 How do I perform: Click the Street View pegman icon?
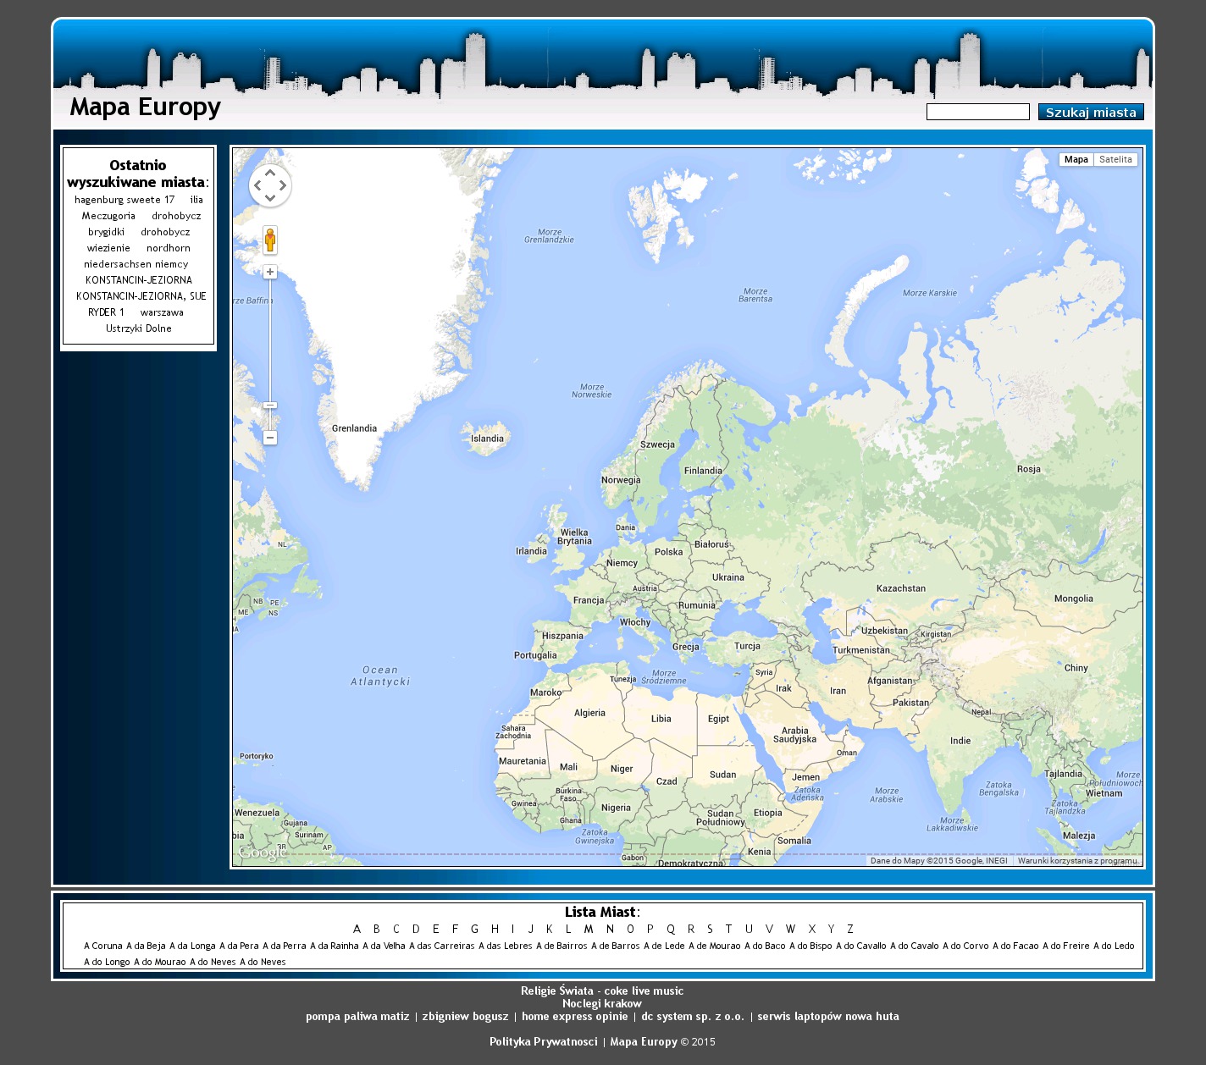pos(270,240)
